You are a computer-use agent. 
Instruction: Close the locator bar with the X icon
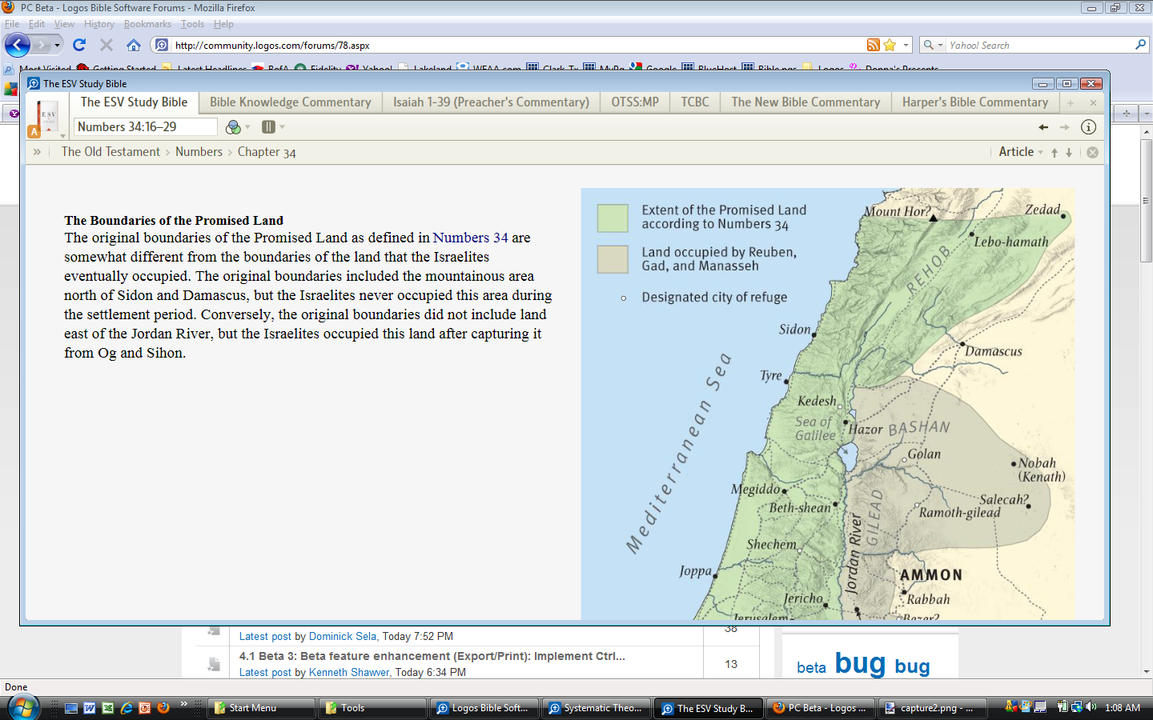coord(1092,152)
